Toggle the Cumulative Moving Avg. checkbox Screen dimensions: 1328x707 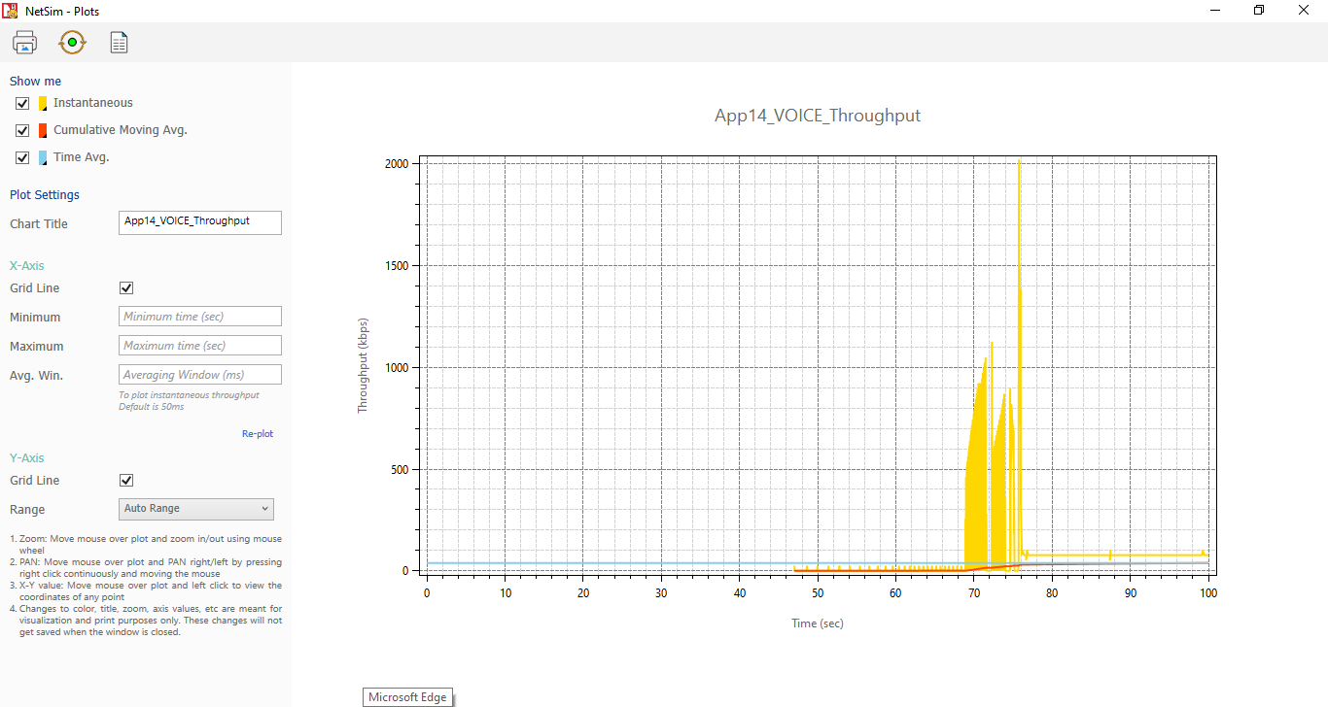point(22,130)
